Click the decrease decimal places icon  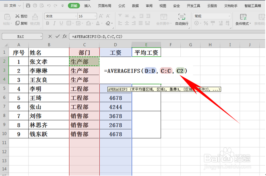pyautogui.click(x=228, y=23)
